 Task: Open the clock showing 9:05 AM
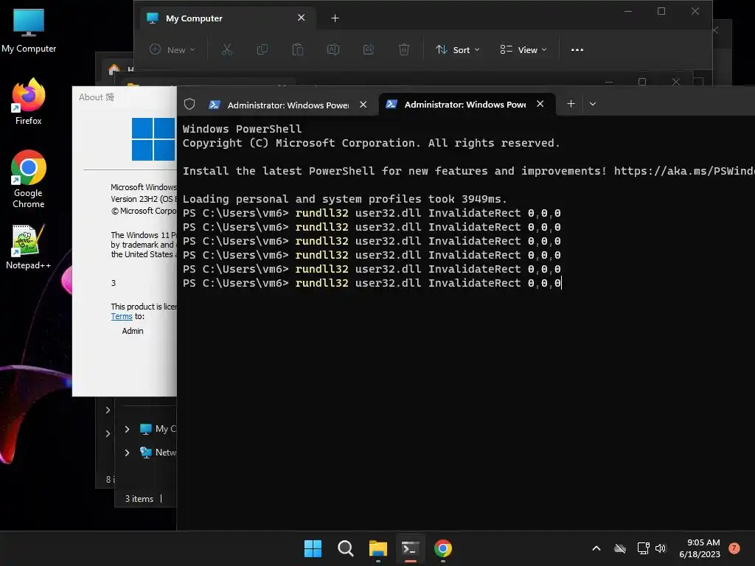pyautogui.click(x=700, y=548)
